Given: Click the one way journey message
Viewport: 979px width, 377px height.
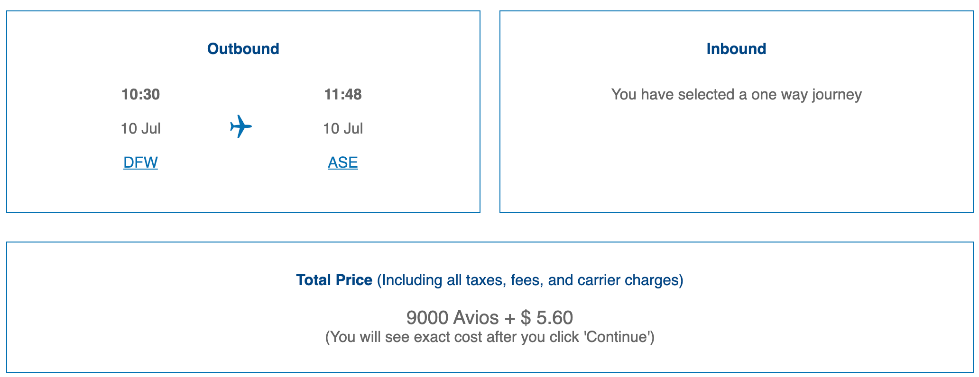Looking at the screenshot, I should point(736,94).
